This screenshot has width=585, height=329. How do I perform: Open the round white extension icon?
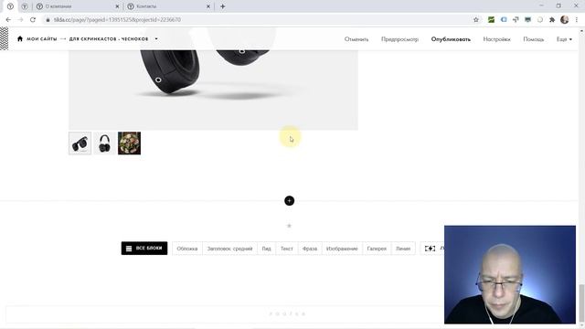click(x=540, y=20)
